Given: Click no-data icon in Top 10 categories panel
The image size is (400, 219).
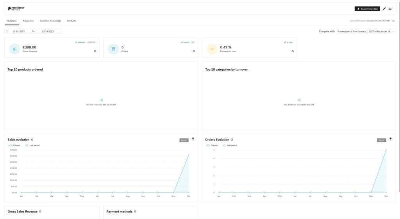Looking at the screenshot, I should coord(299,100).
